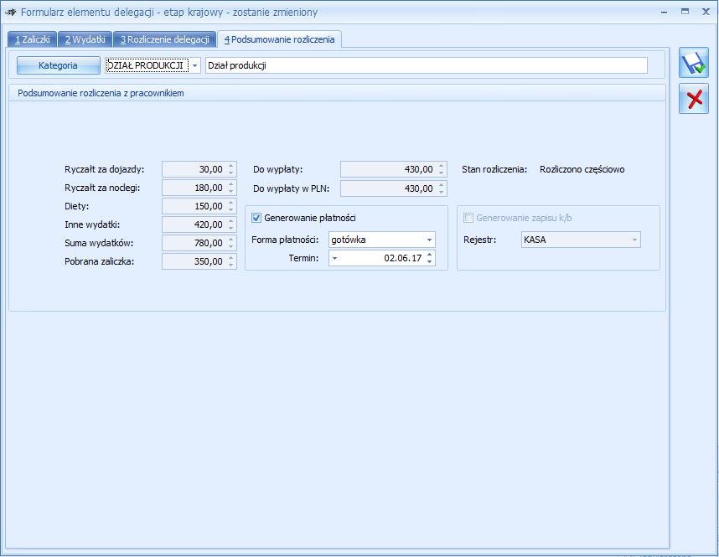Increase the Termin date with up arrow

[429, 255]
